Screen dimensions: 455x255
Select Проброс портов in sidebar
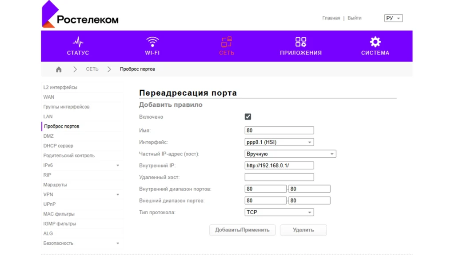[61, 126]
